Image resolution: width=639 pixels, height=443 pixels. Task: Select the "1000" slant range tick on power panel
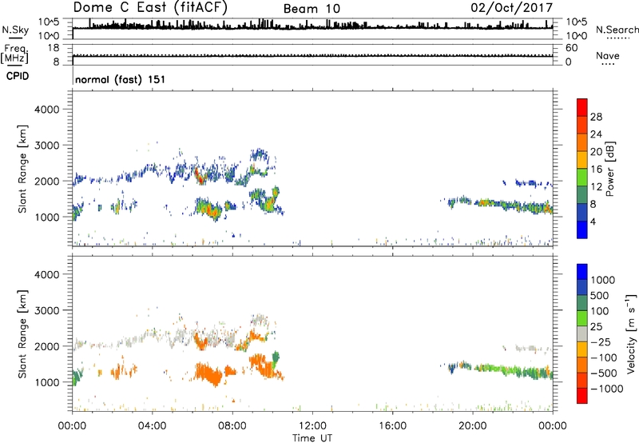(x=46, y=217)
